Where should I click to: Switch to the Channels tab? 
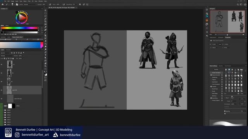click(8, 50)
